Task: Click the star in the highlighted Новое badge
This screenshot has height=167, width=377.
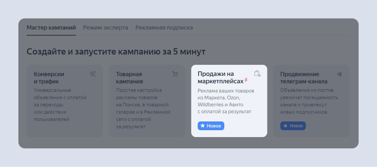Action: point(202,126)
